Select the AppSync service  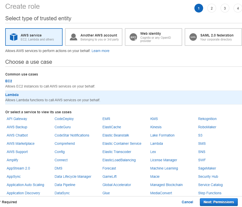click(x=14, y=176)
